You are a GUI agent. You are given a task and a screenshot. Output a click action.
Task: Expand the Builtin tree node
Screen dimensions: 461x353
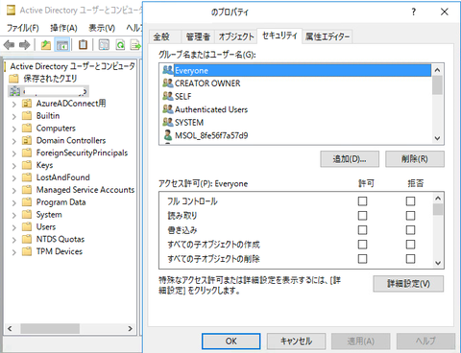click(x=13, y=117)
